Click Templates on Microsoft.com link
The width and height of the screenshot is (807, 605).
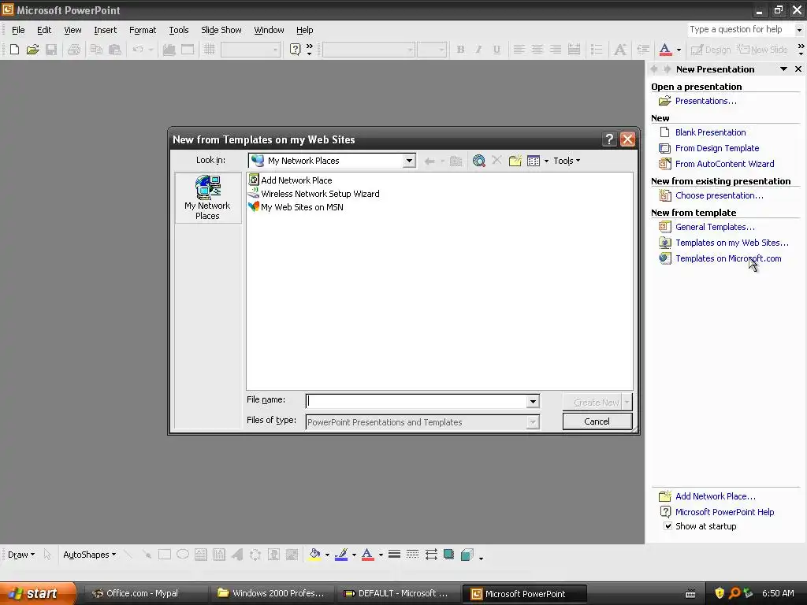728,258
